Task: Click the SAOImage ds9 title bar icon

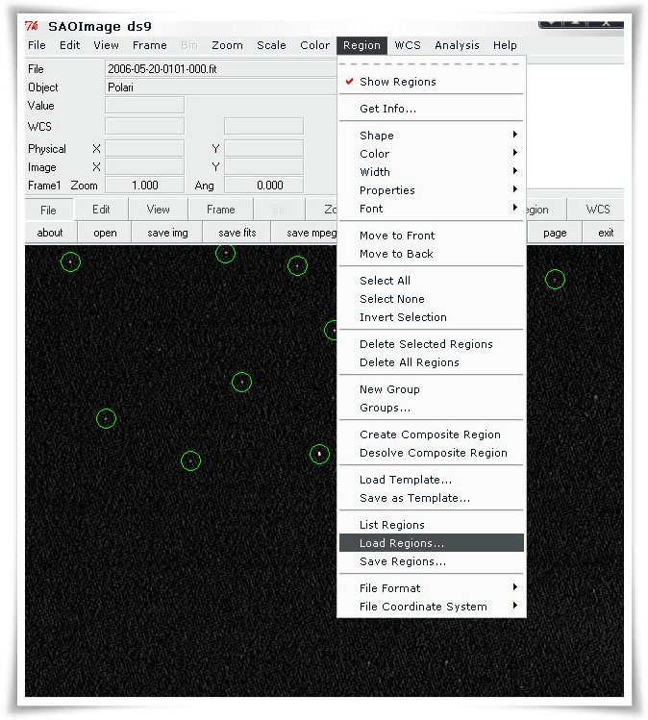Action: 33,26
